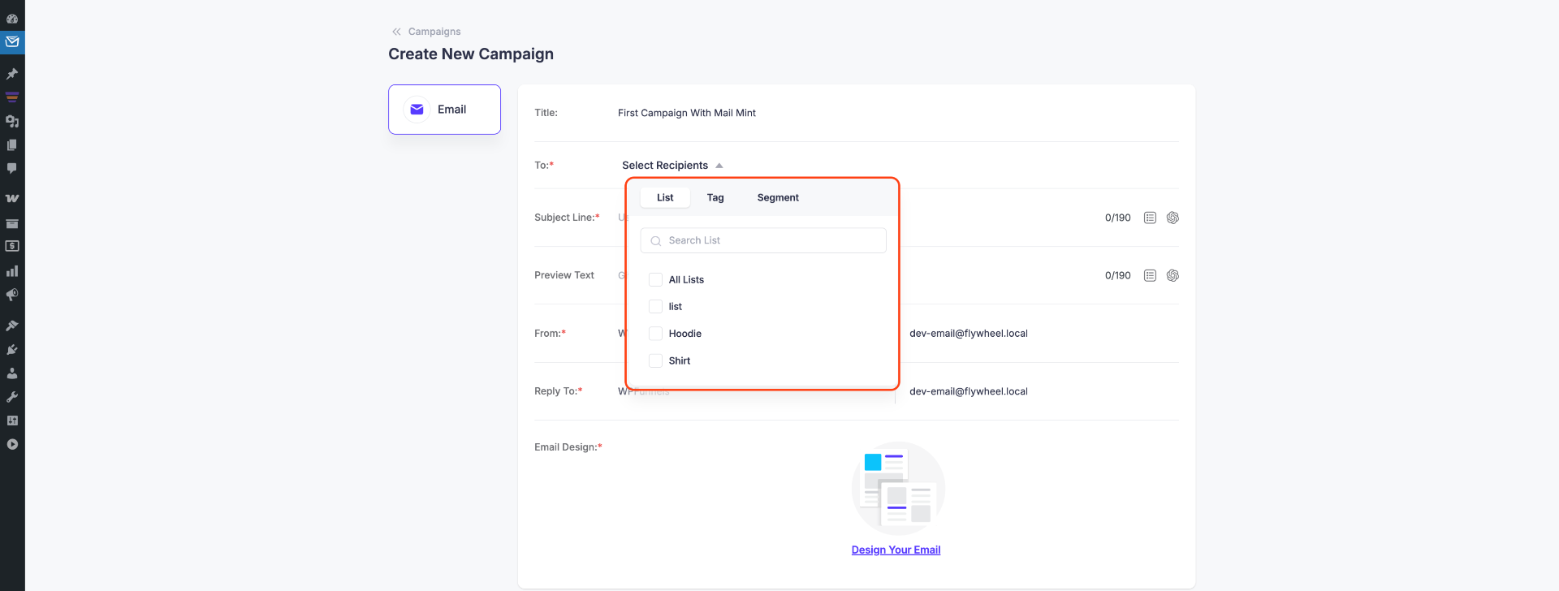Image resolution: width=1559 pixels, height=591 pixels.
Task: Open the Plugins plug sidebar icon
Action: [12, 350]
